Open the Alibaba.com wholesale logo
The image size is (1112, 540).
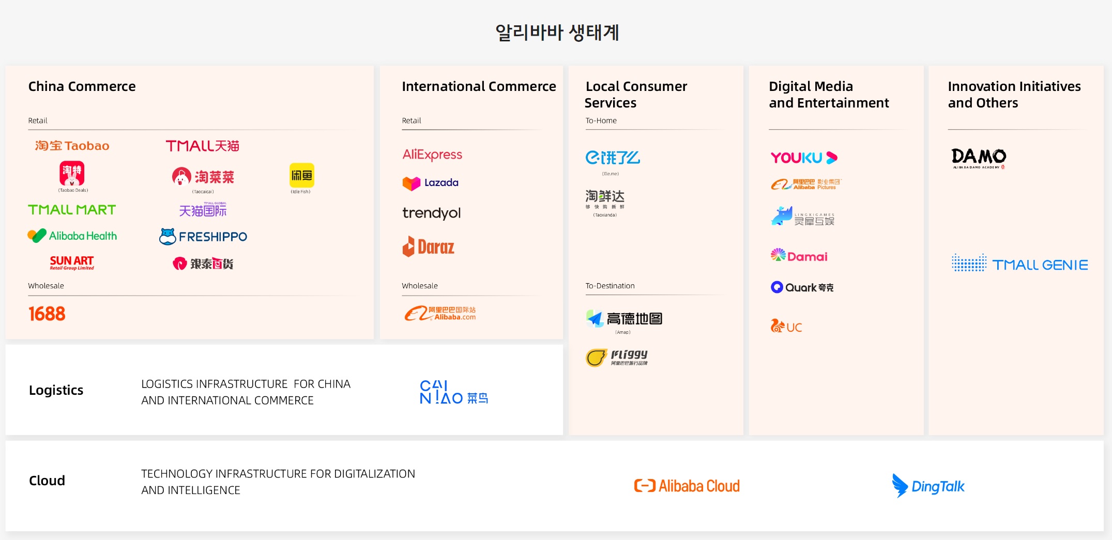pos(440,313)
